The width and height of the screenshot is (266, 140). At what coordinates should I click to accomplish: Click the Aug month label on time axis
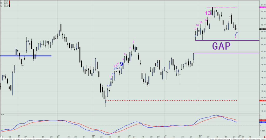[200, 135]
